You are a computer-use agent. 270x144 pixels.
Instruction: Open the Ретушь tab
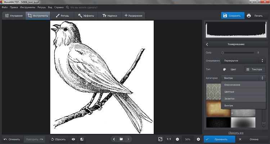click(63, 16)
